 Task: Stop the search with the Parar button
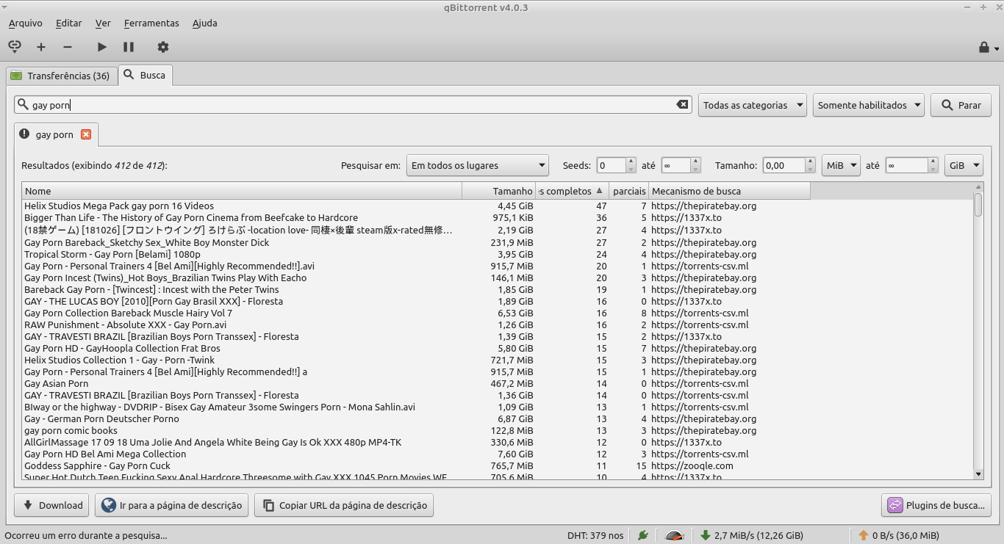click(961, 104)
